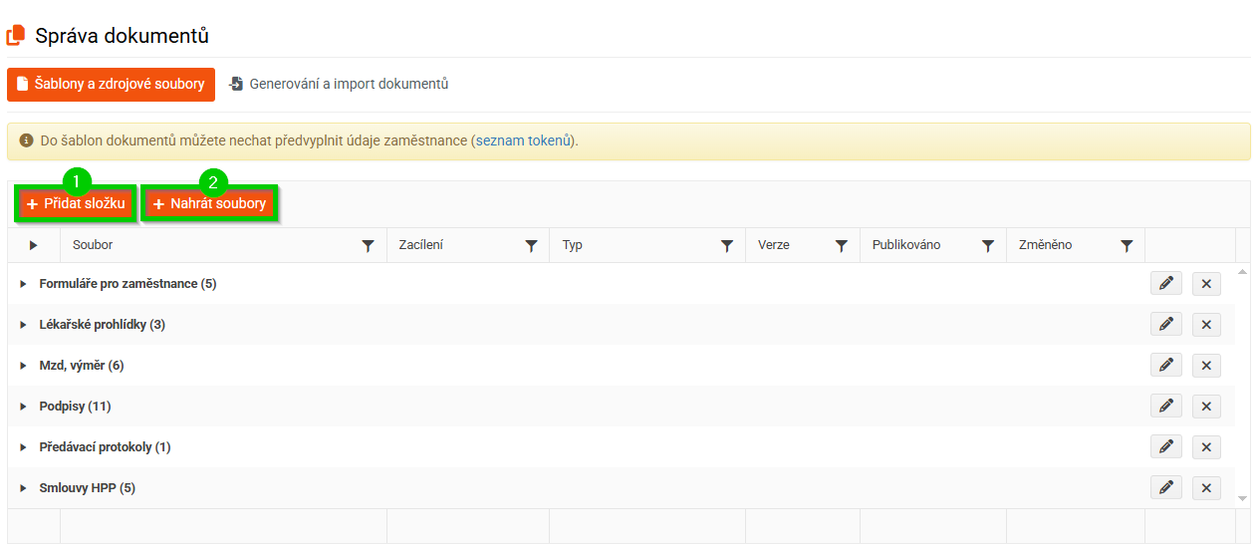The width and height of the screenshot is (1259, 552).
Task: Open filter icon on Typ column
Action: (x=727, y=245)
